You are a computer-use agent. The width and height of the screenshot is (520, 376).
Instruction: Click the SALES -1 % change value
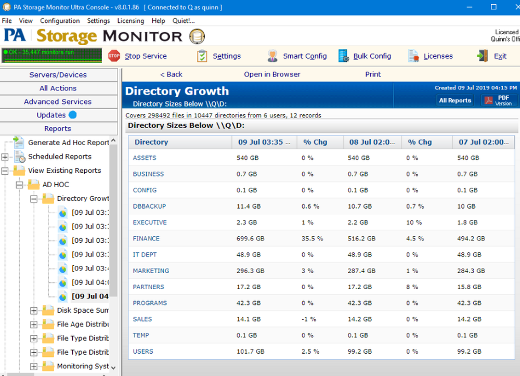[x=309, y=319]
